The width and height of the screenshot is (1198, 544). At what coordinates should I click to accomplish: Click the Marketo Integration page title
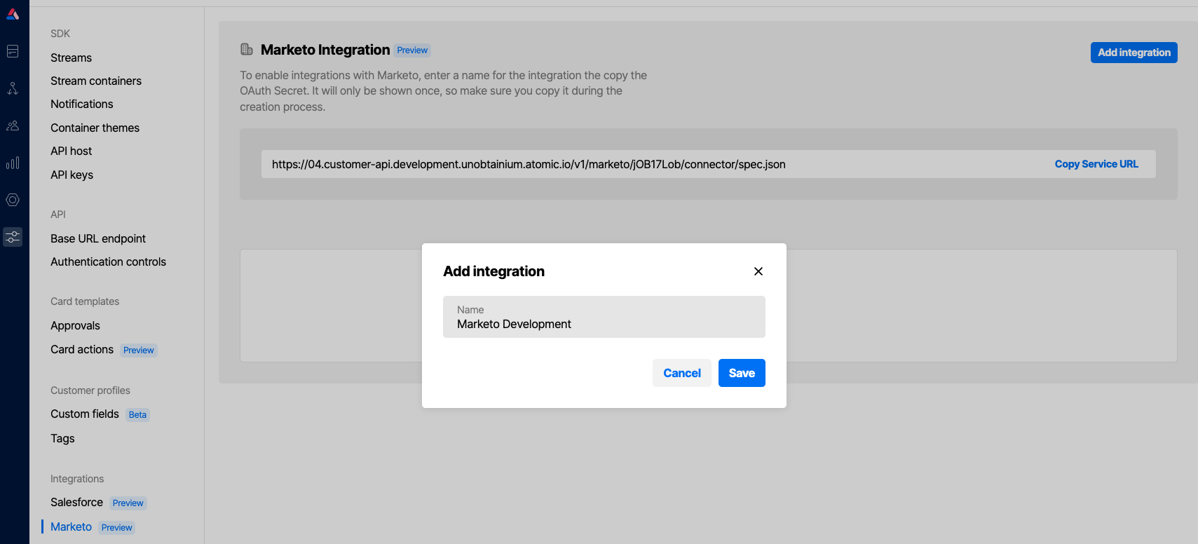click(x=325, y=50)
